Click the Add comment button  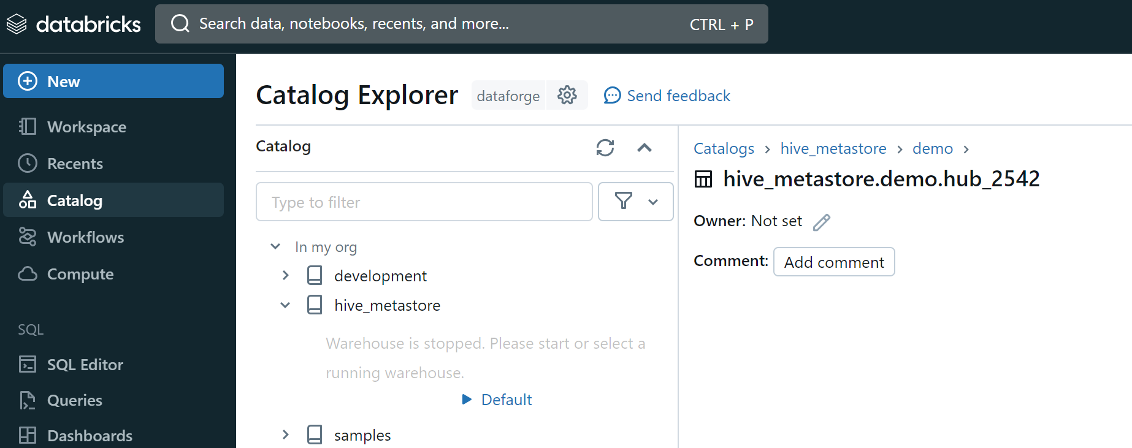[x=834, y=262]
